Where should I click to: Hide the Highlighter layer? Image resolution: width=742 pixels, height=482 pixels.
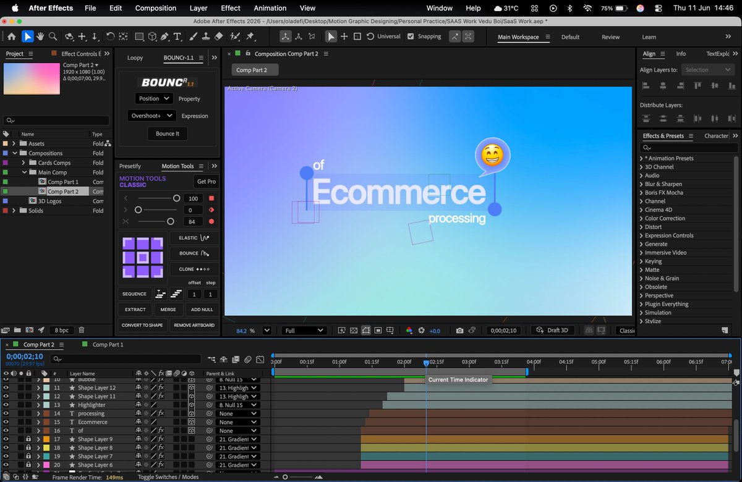coord(6,405)
